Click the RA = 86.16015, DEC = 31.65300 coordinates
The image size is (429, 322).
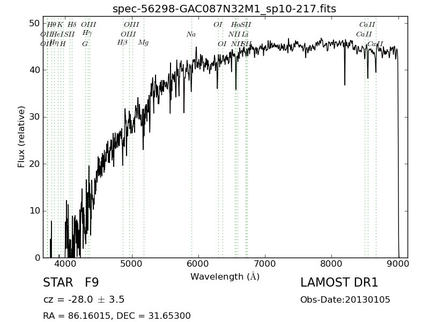[117, 316]
